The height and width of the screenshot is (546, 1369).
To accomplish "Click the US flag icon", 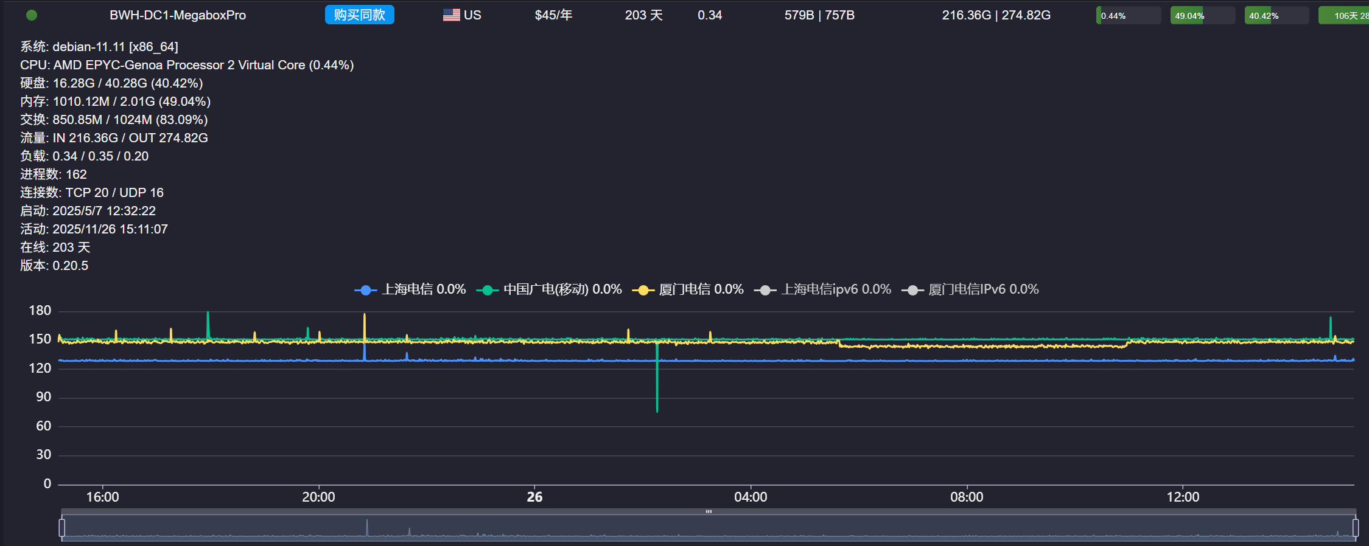I will (x=451, y=15).
